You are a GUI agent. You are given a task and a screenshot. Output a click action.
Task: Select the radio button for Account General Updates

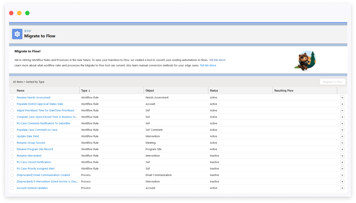coord(12,188)
